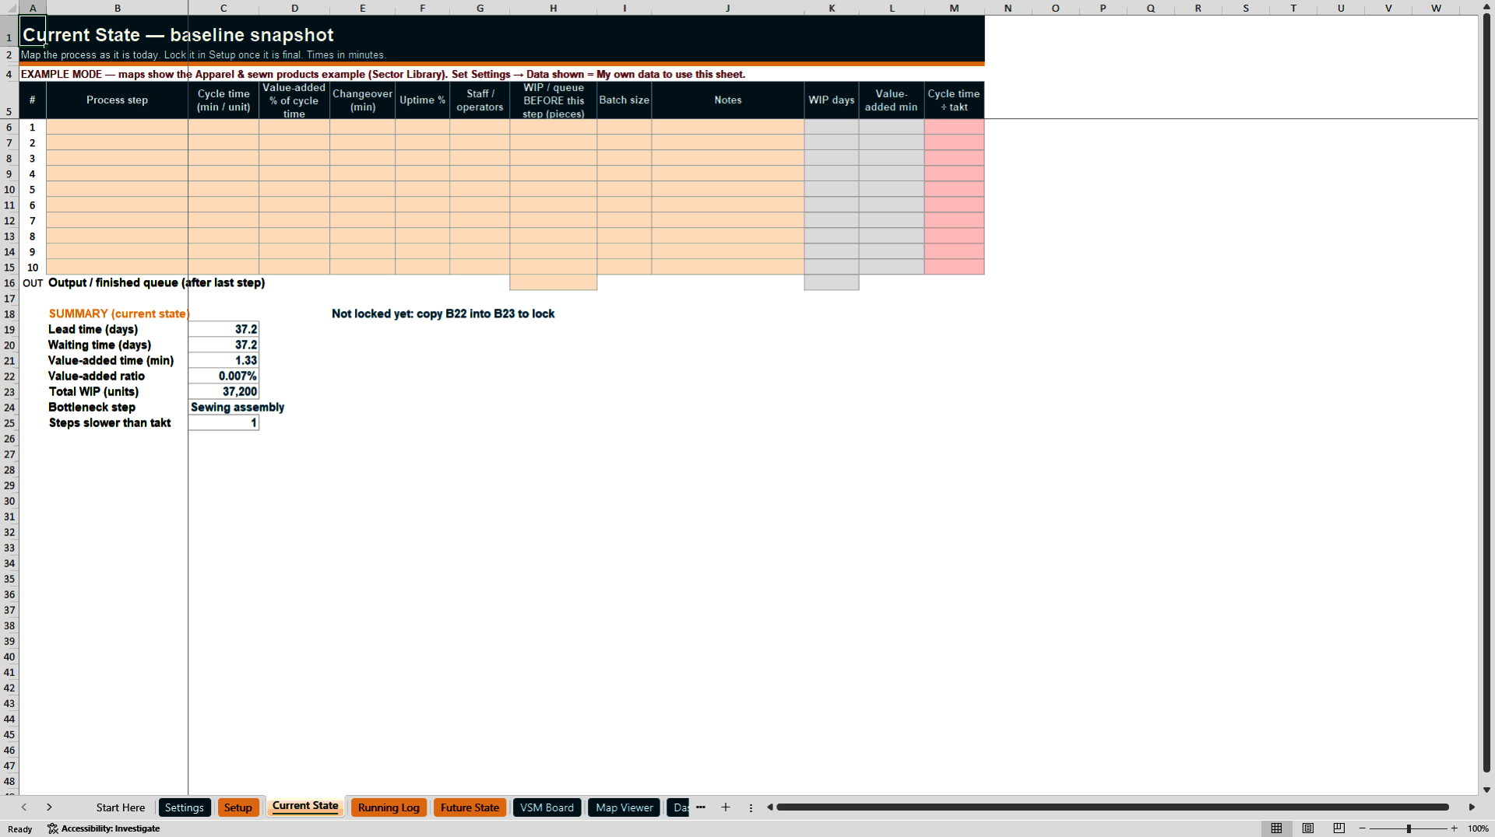Select the Total WIP 37,200 cell
The width and height of the screenshot is (1495, 837).
(223, 391)
